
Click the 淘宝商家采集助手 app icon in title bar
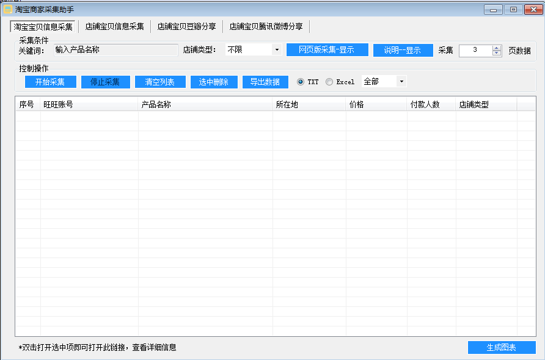8,9
